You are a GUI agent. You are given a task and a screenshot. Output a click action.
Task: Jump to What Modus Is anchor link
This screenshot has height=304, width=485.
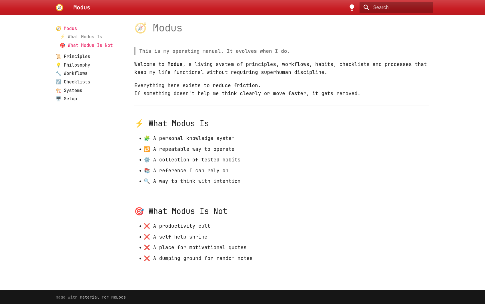[85, 37]
